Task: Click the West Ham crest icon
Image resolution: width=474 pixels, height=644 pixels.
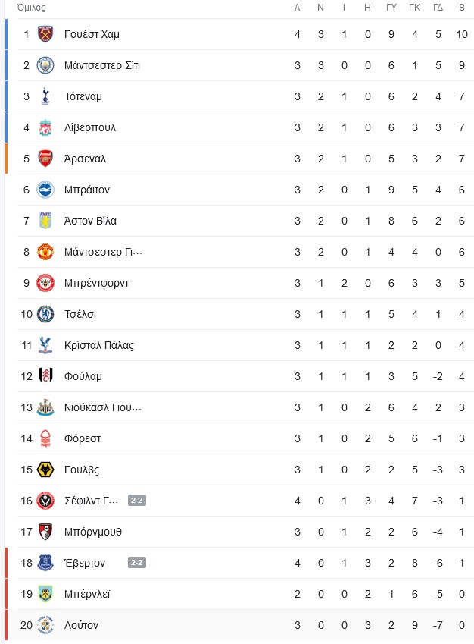Action: (x=45, y=34)
